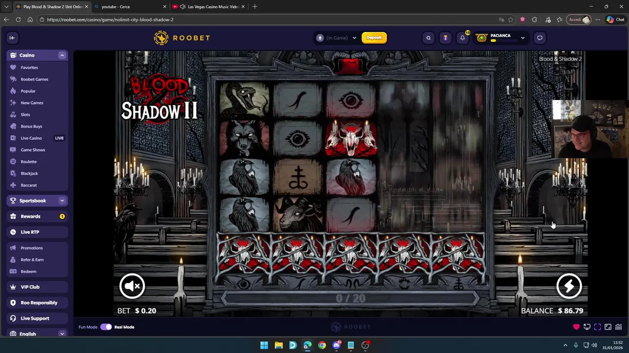The width and height of the screenshot is (629, 353).
Task: Toggle between Fun Mode and Real Mode
Action: [x=106, y=327]
